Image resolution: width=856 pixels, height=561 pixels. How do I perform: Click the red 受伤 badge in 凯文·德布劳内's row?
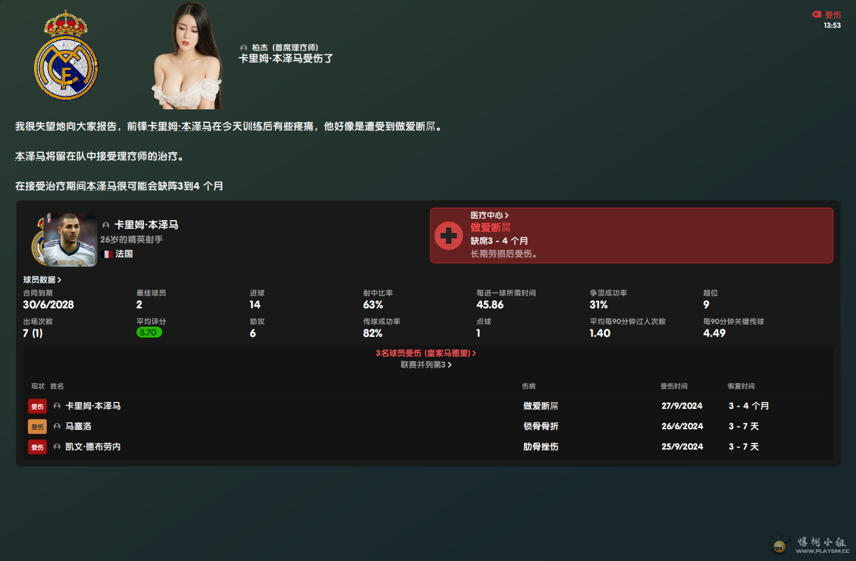click(37, 447)
